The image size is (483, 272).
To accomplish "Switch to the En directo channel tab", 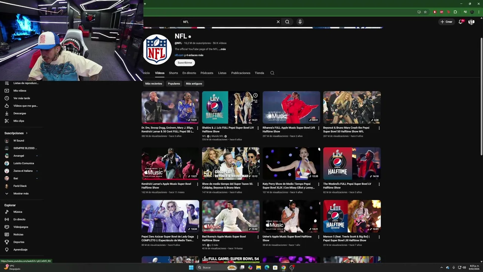I will [x=189, y=73].
